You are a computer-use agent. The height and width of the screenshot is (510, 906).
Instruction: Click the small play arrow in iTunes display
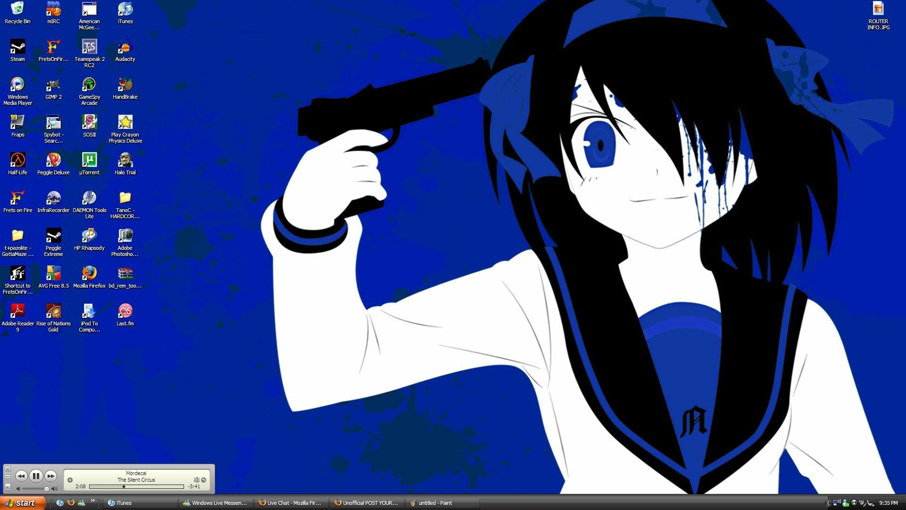pyautogui.click(x=70, y=480)
